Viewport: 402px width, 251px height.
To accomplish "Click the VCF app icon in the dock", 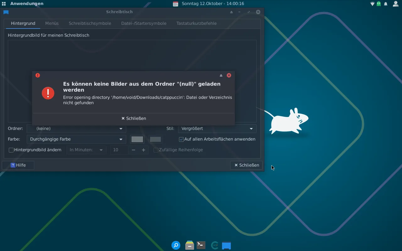I will coord(215,245).
